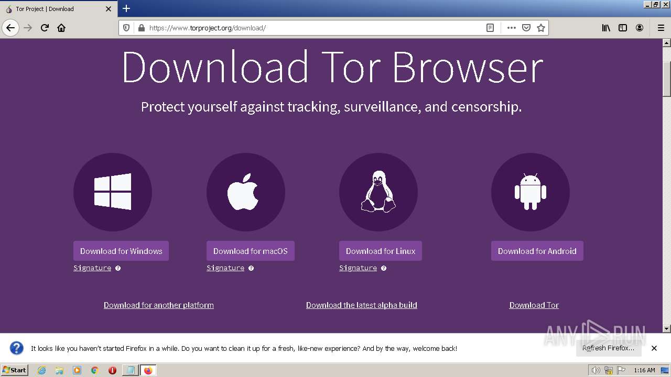Launch Internet Explorer from taskbar

pos(42,370)
